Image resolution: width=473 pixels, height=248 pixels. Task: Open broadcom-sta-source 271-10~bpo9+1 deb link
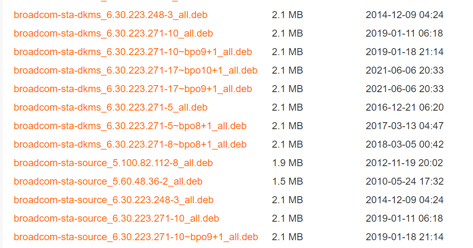136,237
